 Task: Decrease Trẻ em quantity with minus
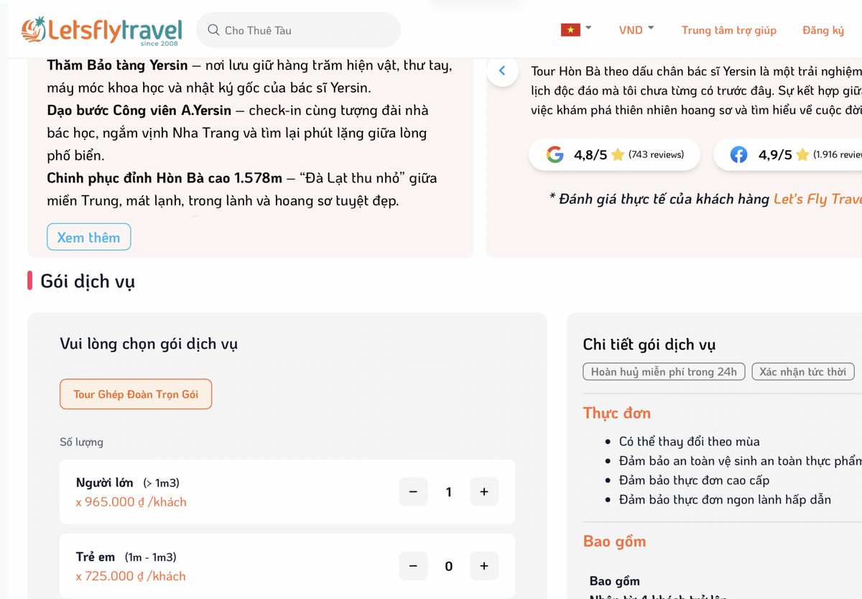point(413,566)
